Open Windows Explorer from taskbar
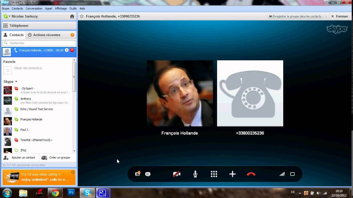This screenshot has height=198, width=353. [23, 193]
